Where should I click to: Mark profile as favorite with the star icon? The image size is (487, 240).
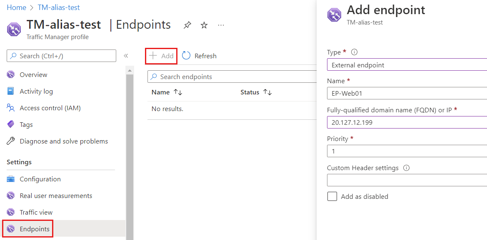[x=204, y=25]
